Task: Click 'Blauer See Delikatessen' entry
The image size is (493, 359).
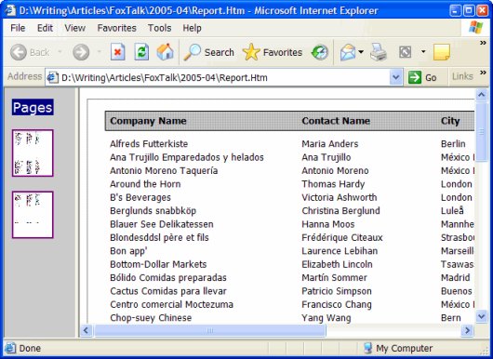Action: point(162,224)
